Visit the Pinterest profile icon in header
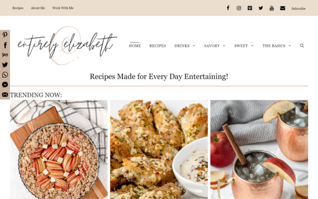This screenshot has width=318, height=199. tap(250, 8)
